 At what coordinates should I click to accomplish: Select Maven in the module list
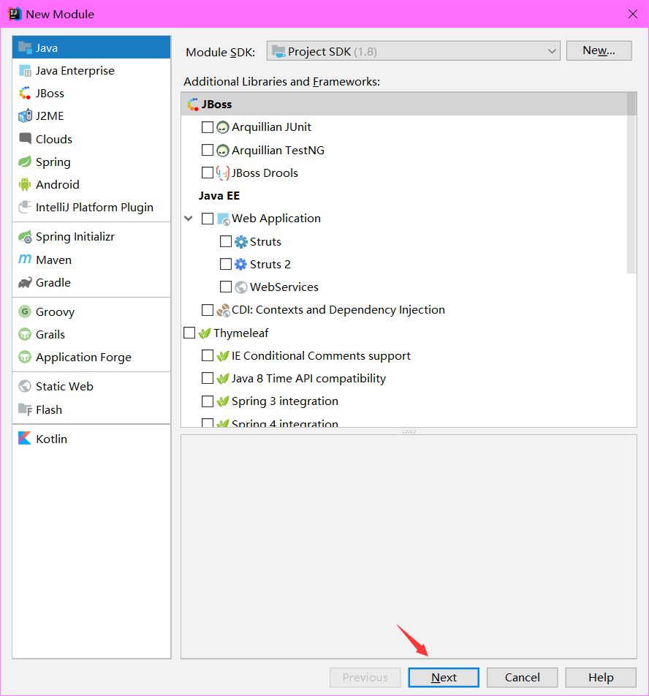91,260
